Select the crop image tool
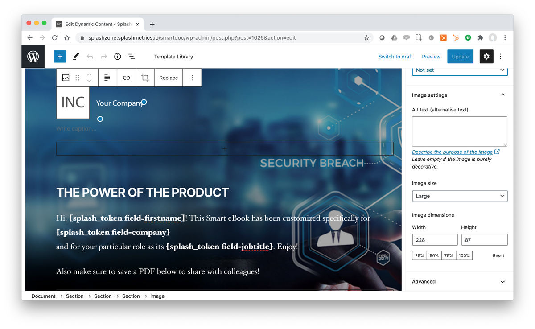This screenshot has height=329, width=535. (x=145, y=78)
